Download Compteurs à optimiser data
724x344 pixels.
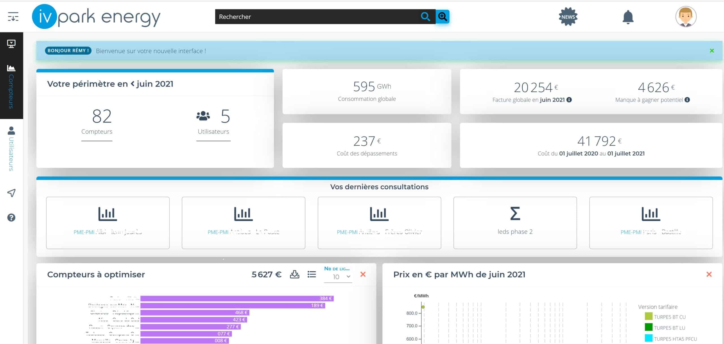[294, 274]
